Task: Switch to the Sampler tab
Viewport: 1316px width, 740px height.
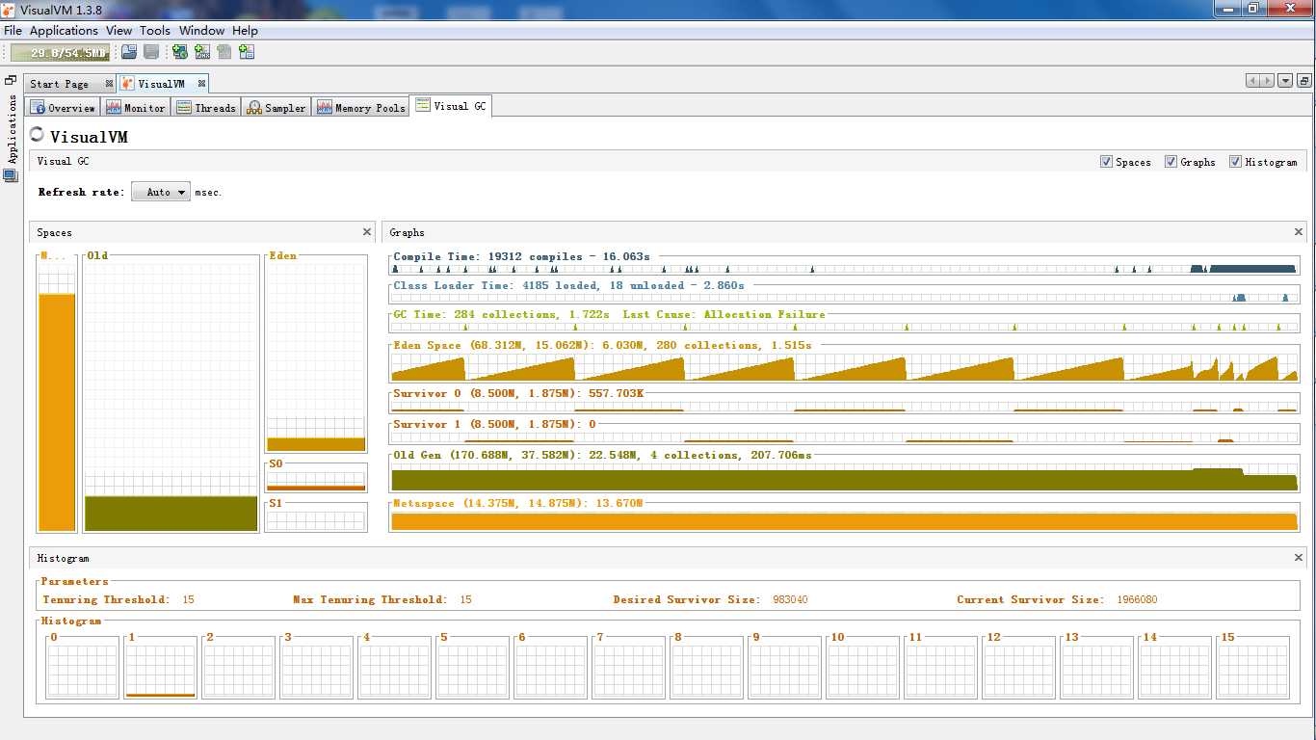Action: point(276,107)
